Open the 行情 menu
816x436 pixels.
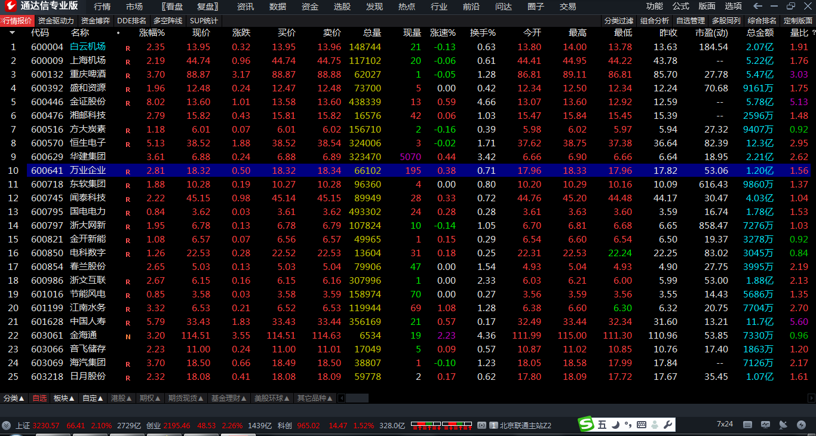(102, 7)
